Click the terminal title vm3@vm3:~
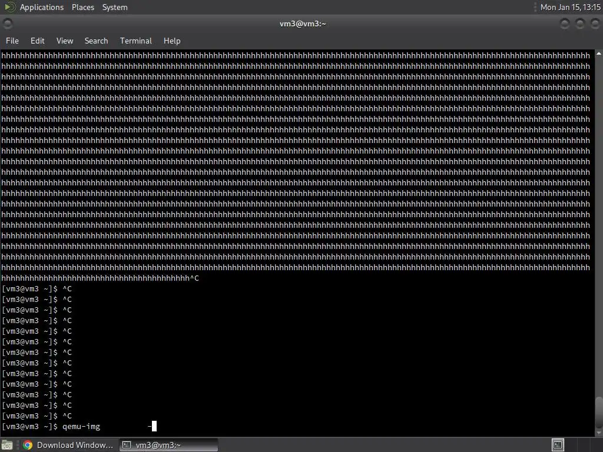The width and height of the screenshot is (603, 452). click(303, 24)
